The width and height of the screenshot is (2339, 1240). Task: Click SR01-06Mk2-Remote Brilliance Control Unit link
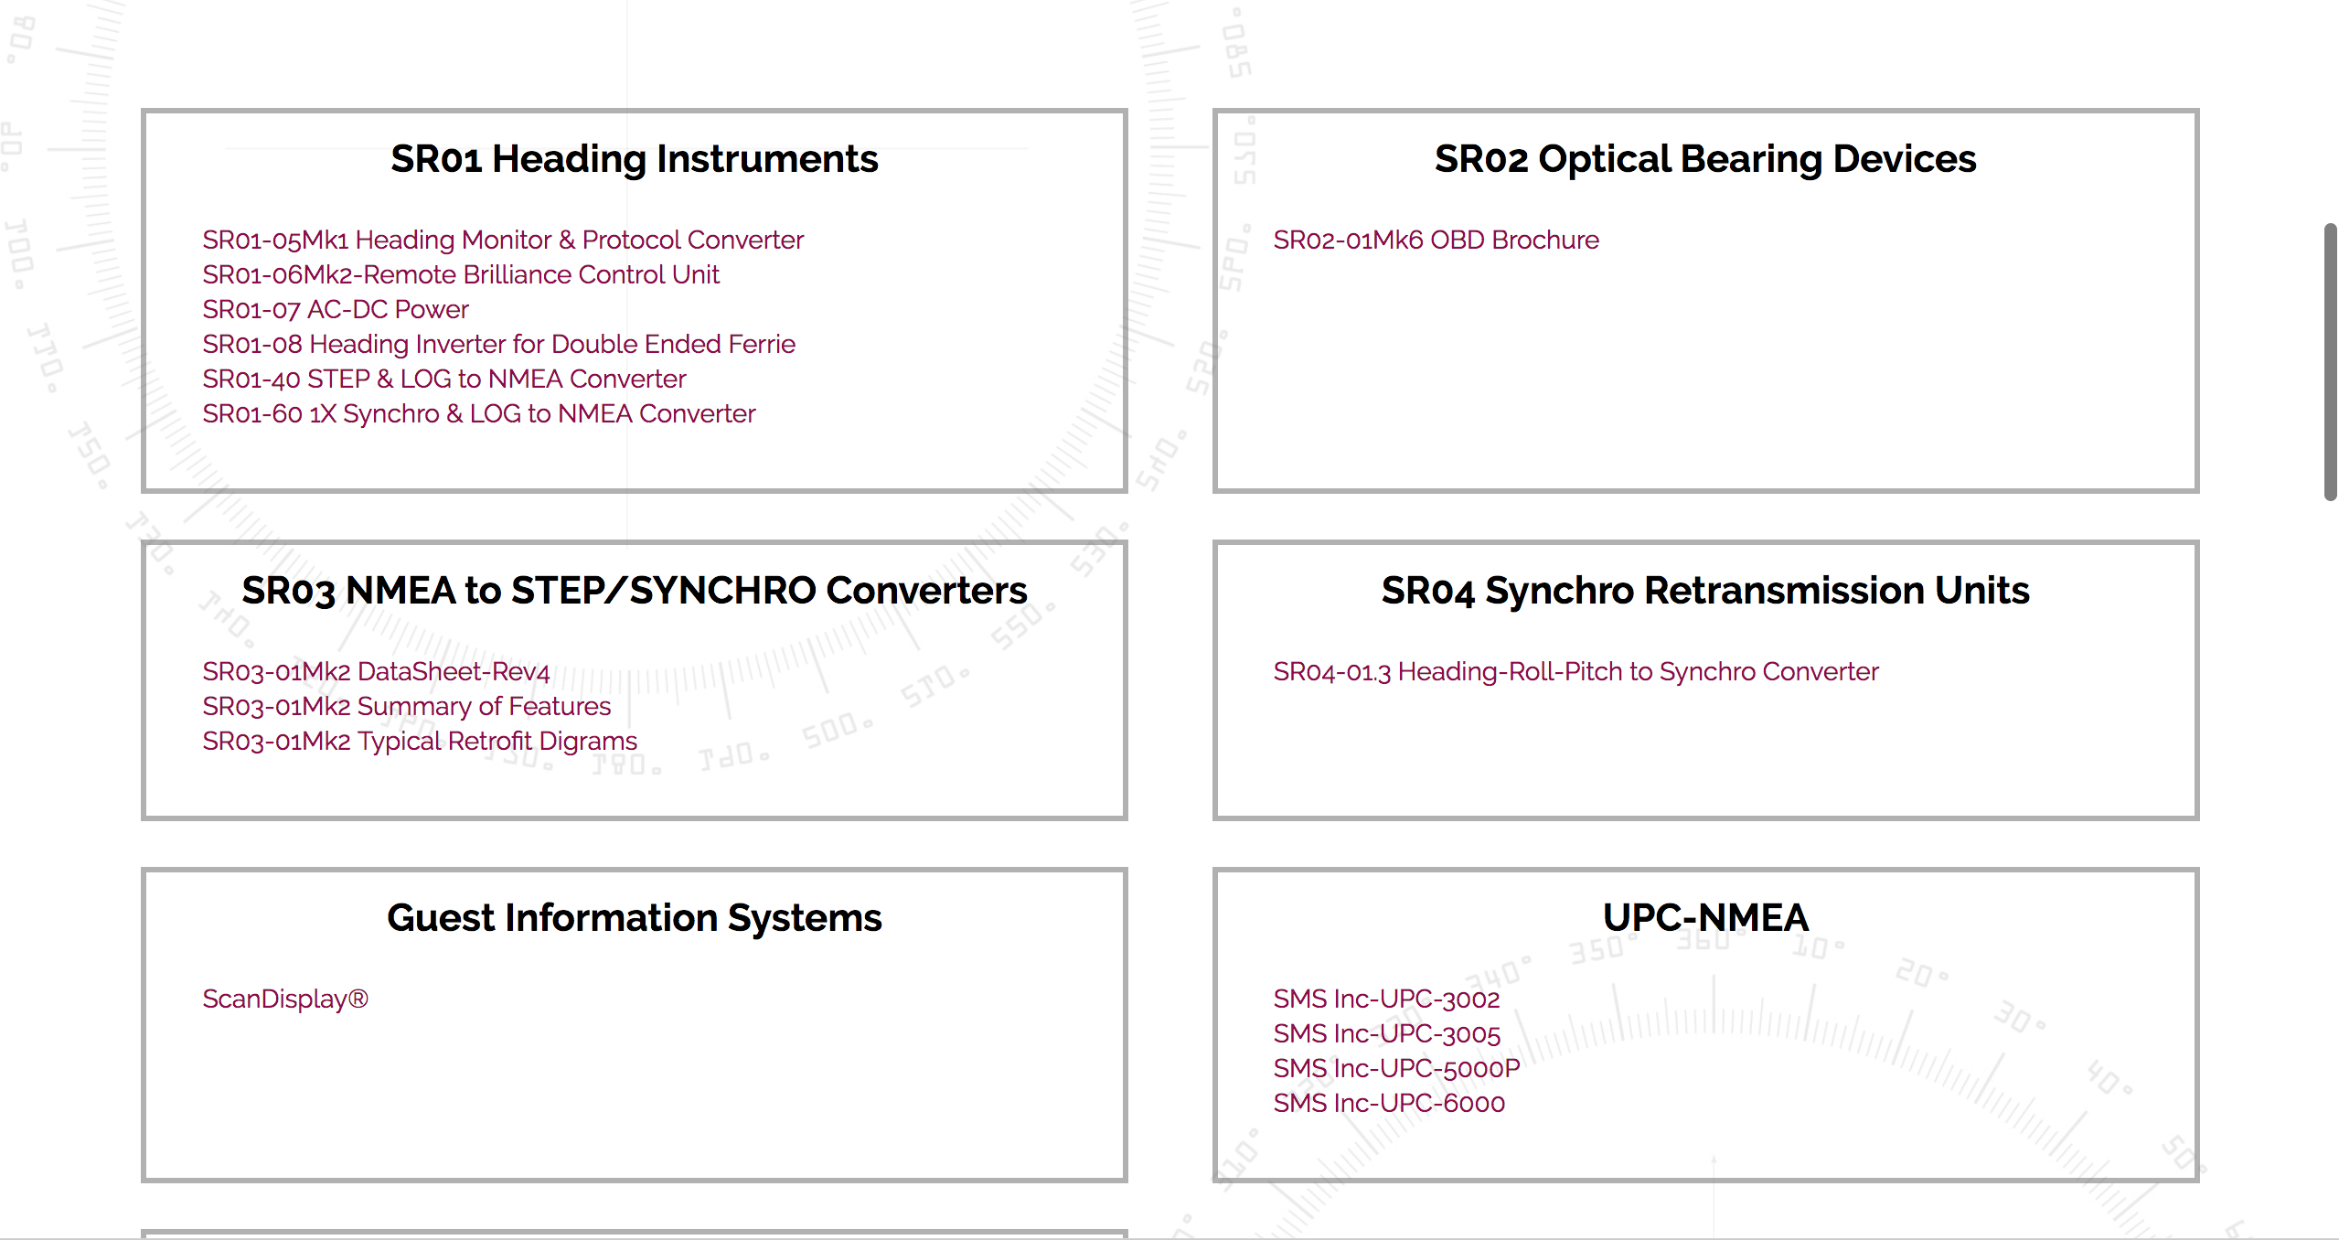point(460,274)
